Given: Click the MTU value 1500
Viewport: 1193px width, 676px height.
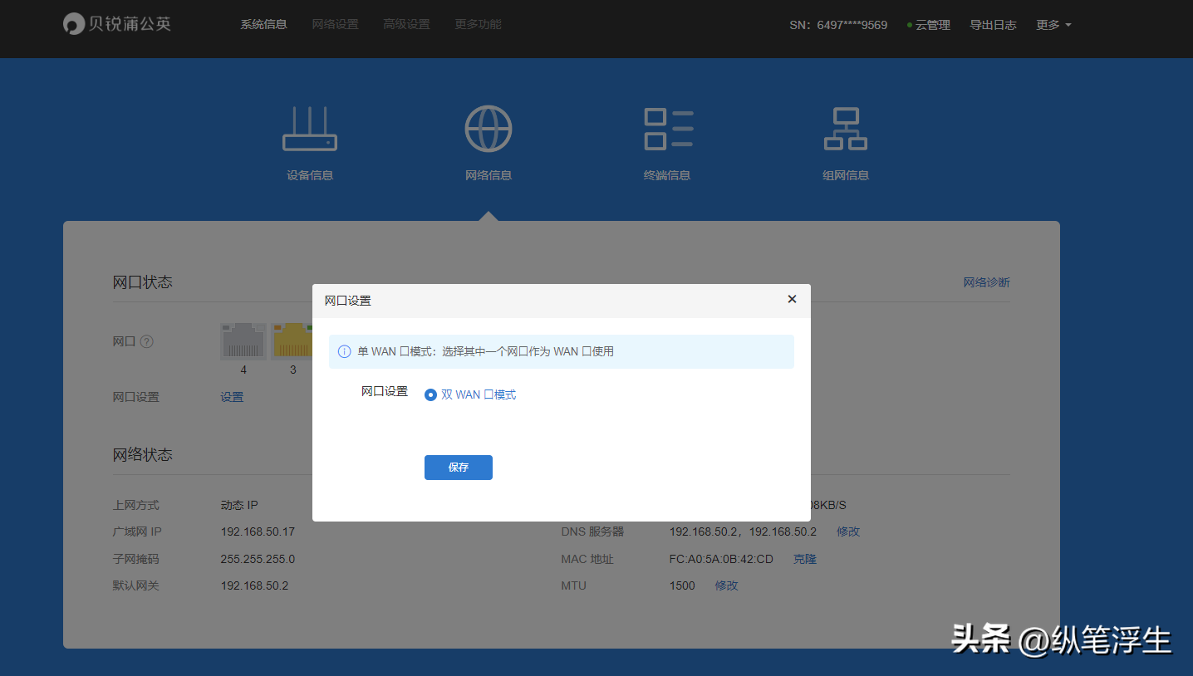Looking at the screenshot, I should 682,585.
